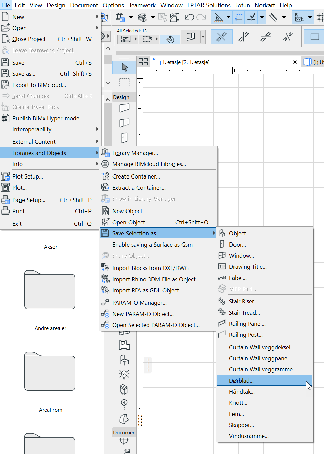The image size is (324, 454).
Task: Click Close Project menu entry
Action: [50, 39]
